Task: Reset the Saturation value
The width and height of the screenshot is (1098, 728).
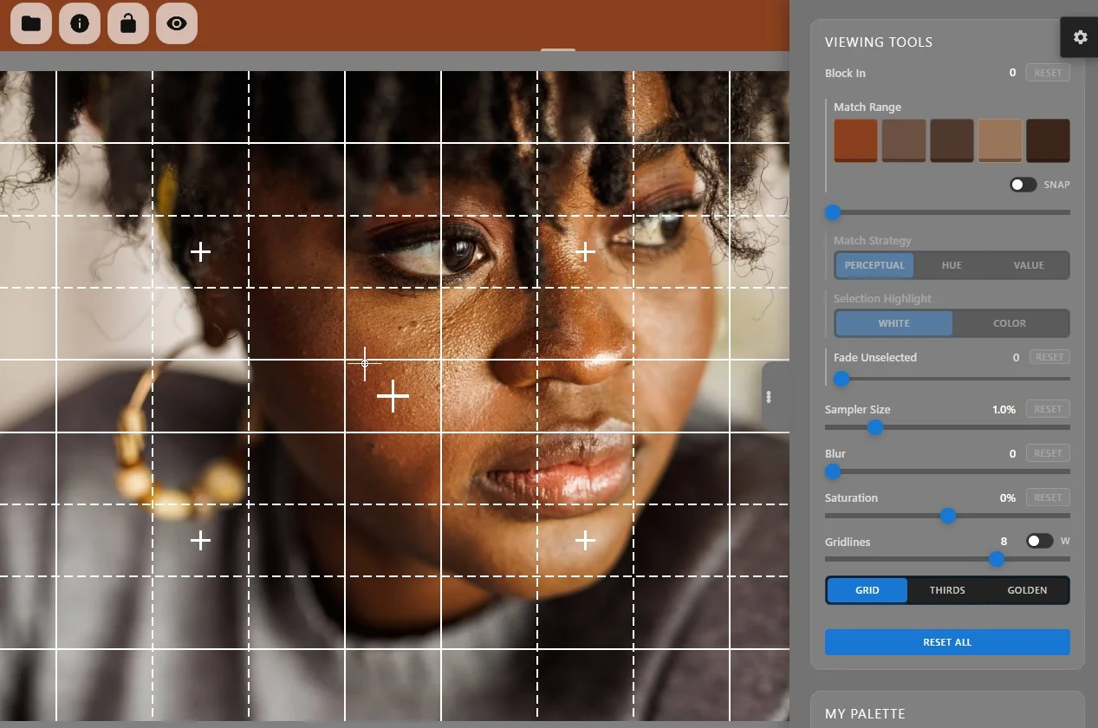Action: tap(1048, 497)
